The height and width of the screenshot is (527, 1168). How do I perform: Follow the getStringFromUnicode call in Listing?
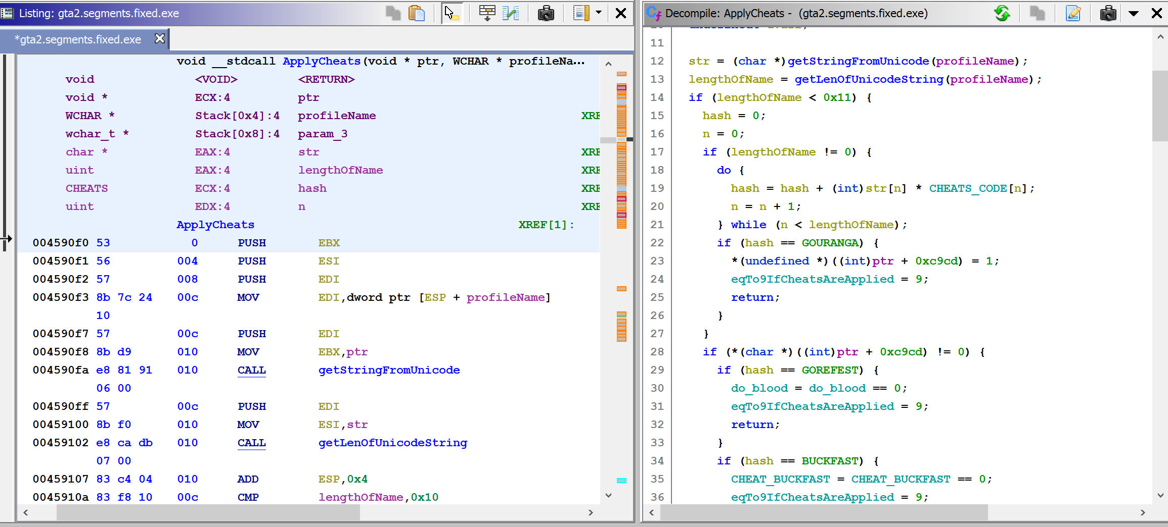(x=389, y=370)
